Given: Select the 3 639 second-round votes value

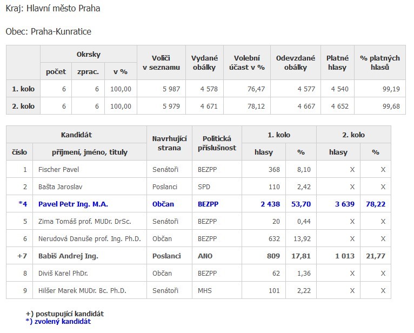Looking at the screenshot, I should pyautogui.click(x=345, y=204).
